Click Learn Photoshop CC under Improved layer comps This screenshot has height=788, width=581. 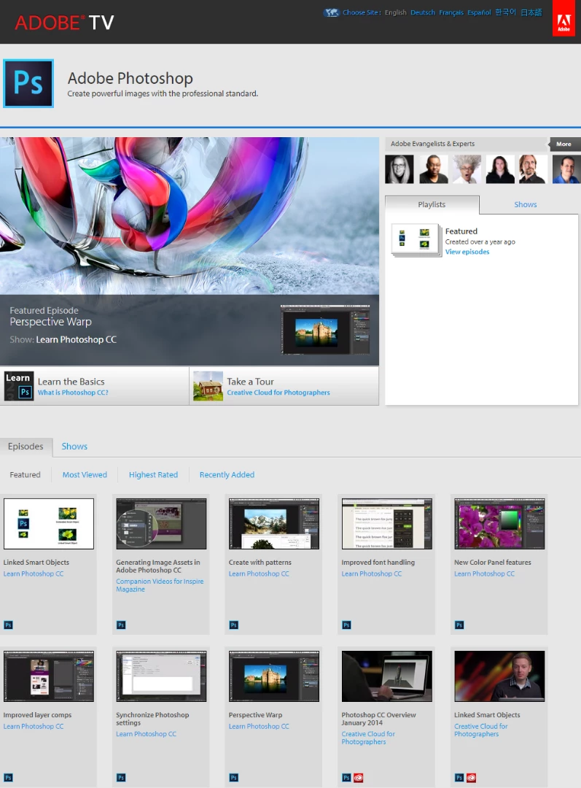pyautogui.click(x=34, y=726)
